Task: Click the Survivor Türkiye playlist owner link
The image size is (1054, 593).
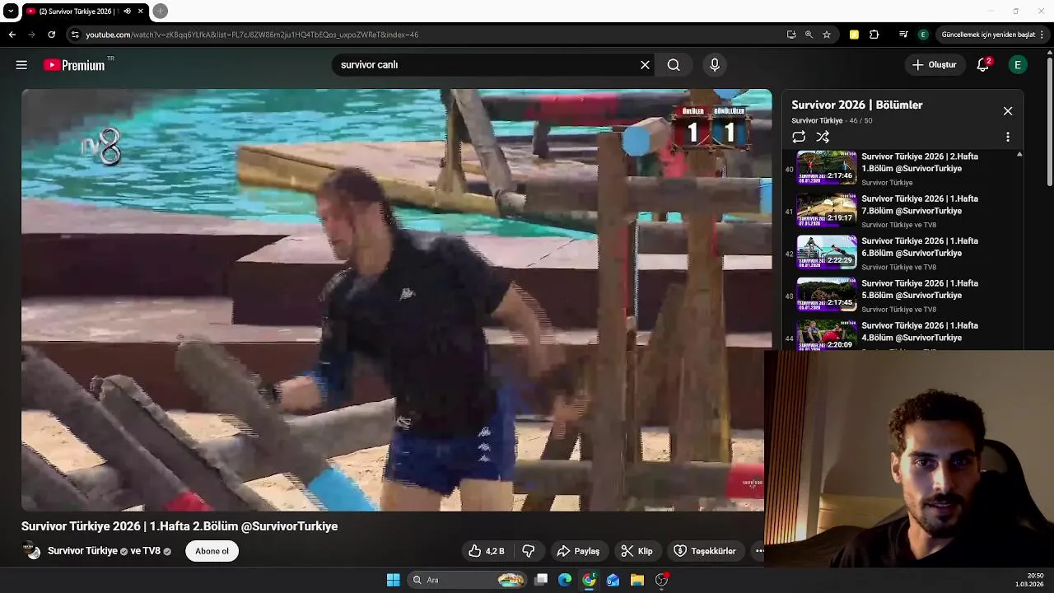Action: click(817, 121)
